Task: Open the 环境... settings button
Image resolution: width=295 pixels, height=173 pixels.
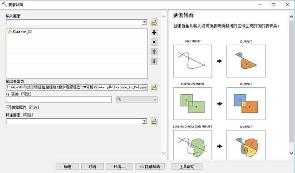Action: (119, 166)
